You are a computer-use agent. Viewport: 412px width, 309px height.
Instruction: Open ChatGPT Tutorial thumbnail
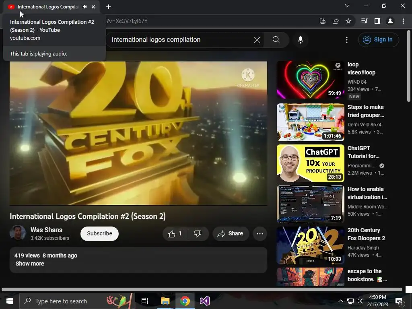[310, 163]
